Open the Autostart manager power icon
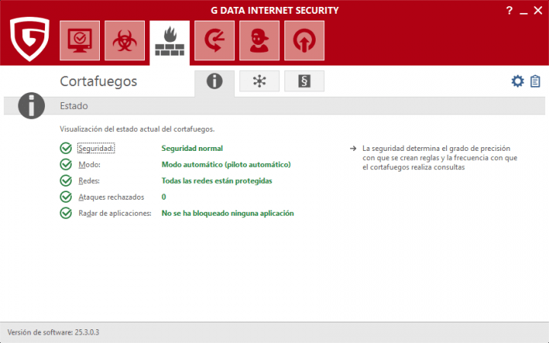Viewport: 549px width, 343px height. (x=304, y=40)
